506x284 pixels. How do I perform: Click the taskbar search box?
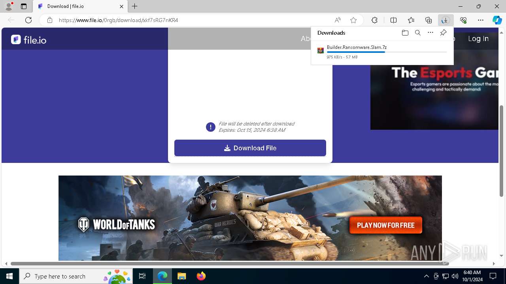[x=76, y=276]
